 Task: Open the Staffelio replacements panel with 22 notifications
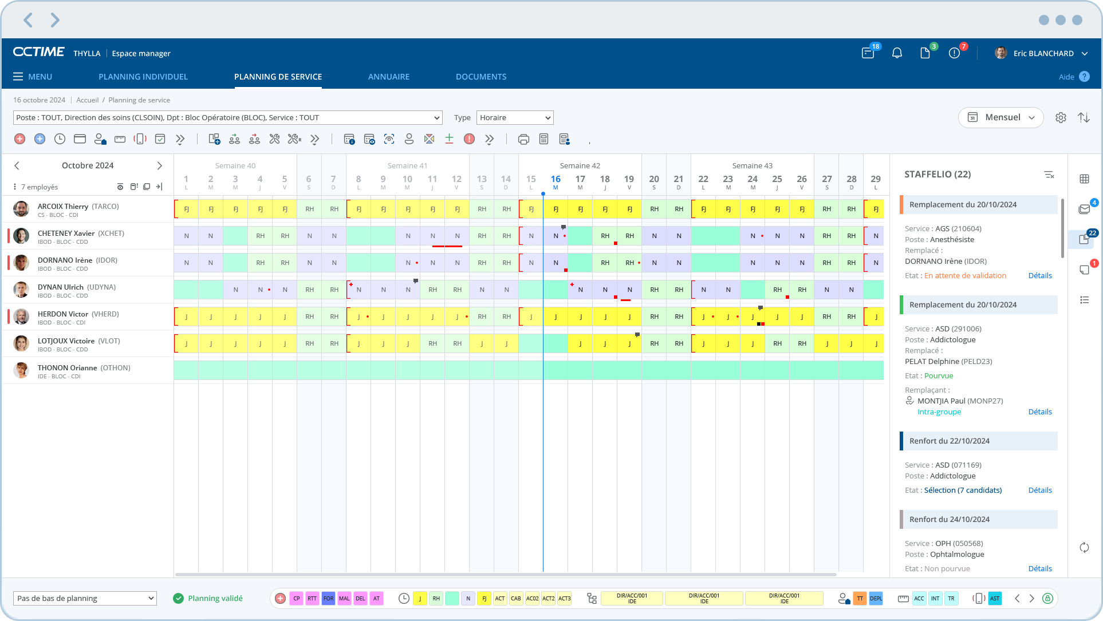(1084, 240)
